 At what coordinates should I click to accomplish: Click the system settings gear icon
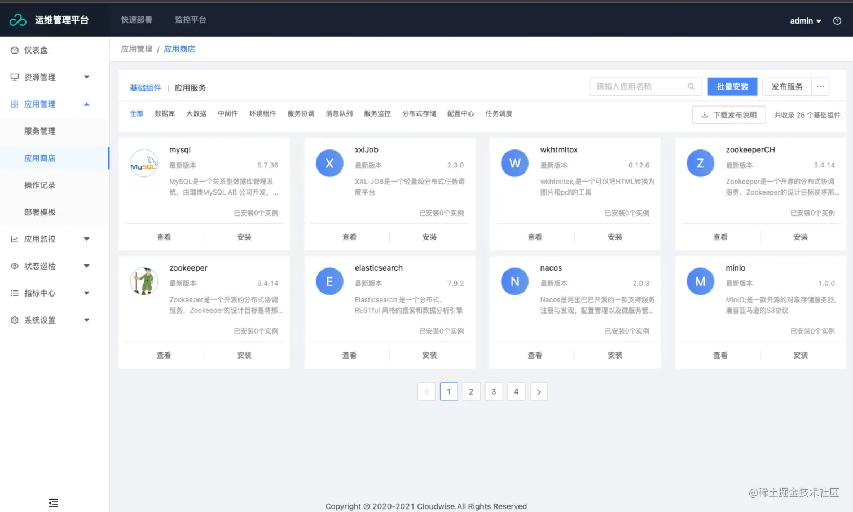coord(15,320)
